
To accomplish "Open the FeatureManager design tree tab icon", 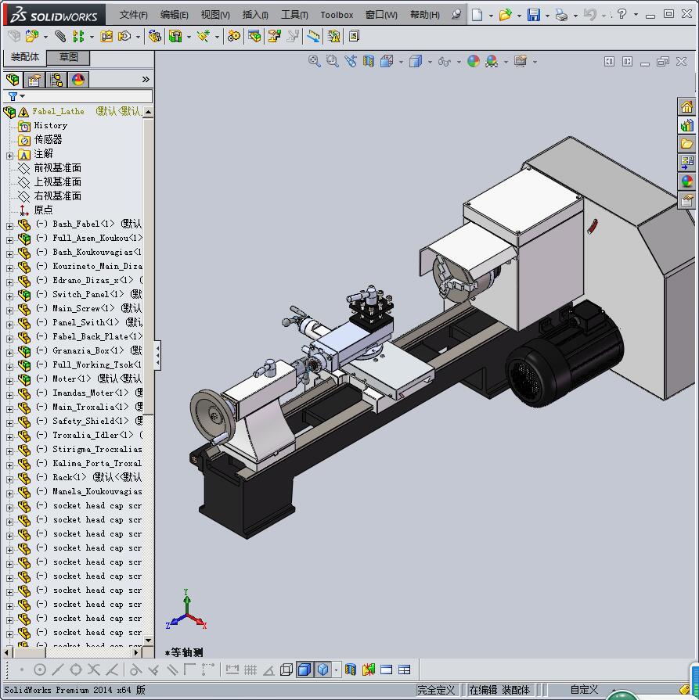I will click(13, 80).
